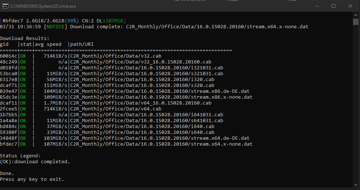Click the 151MiB/s speed value
The width and height of the screenshot is (360, 190).
tap(56, 85)
